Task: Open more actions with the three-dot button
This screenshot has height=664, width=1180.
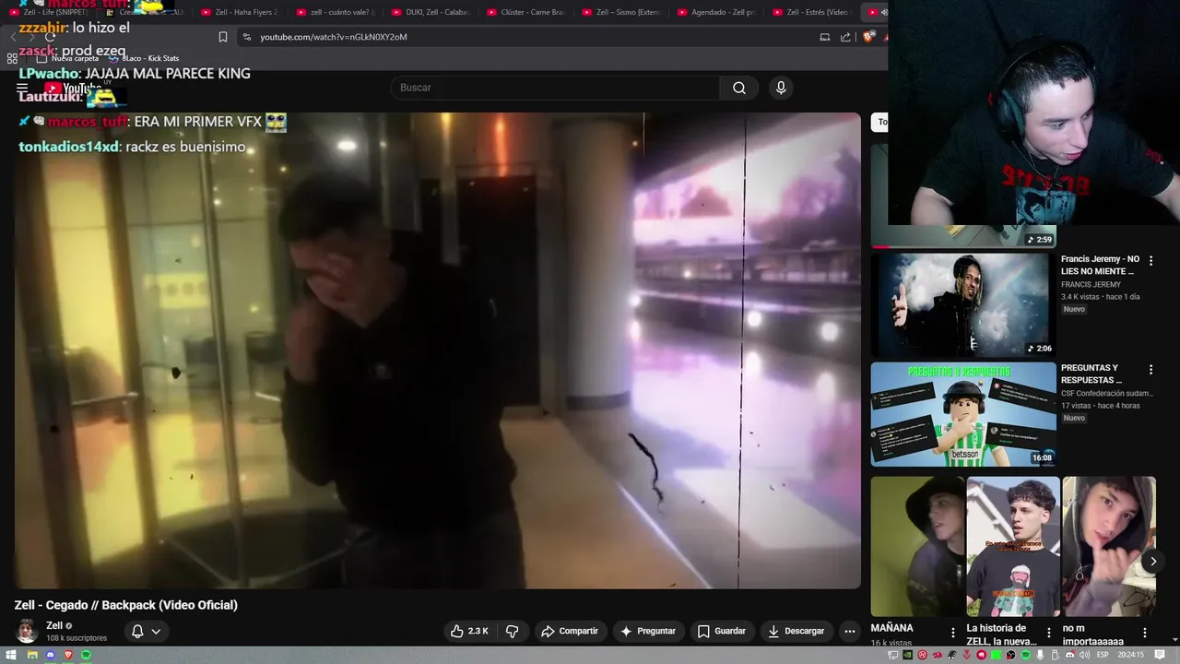Action: click(850, 631)
